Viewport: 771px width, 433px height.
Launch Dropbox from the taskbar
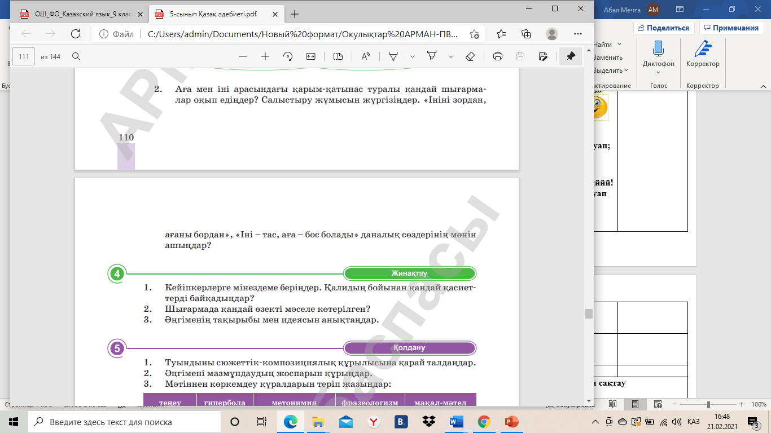428,422
